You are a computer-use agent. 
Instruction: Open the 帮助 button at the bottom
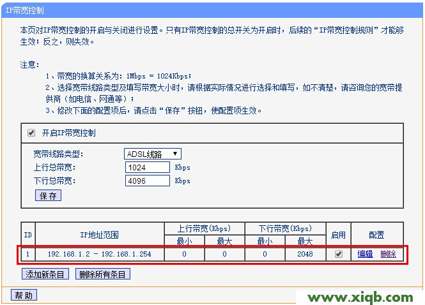tap(24, 295)
